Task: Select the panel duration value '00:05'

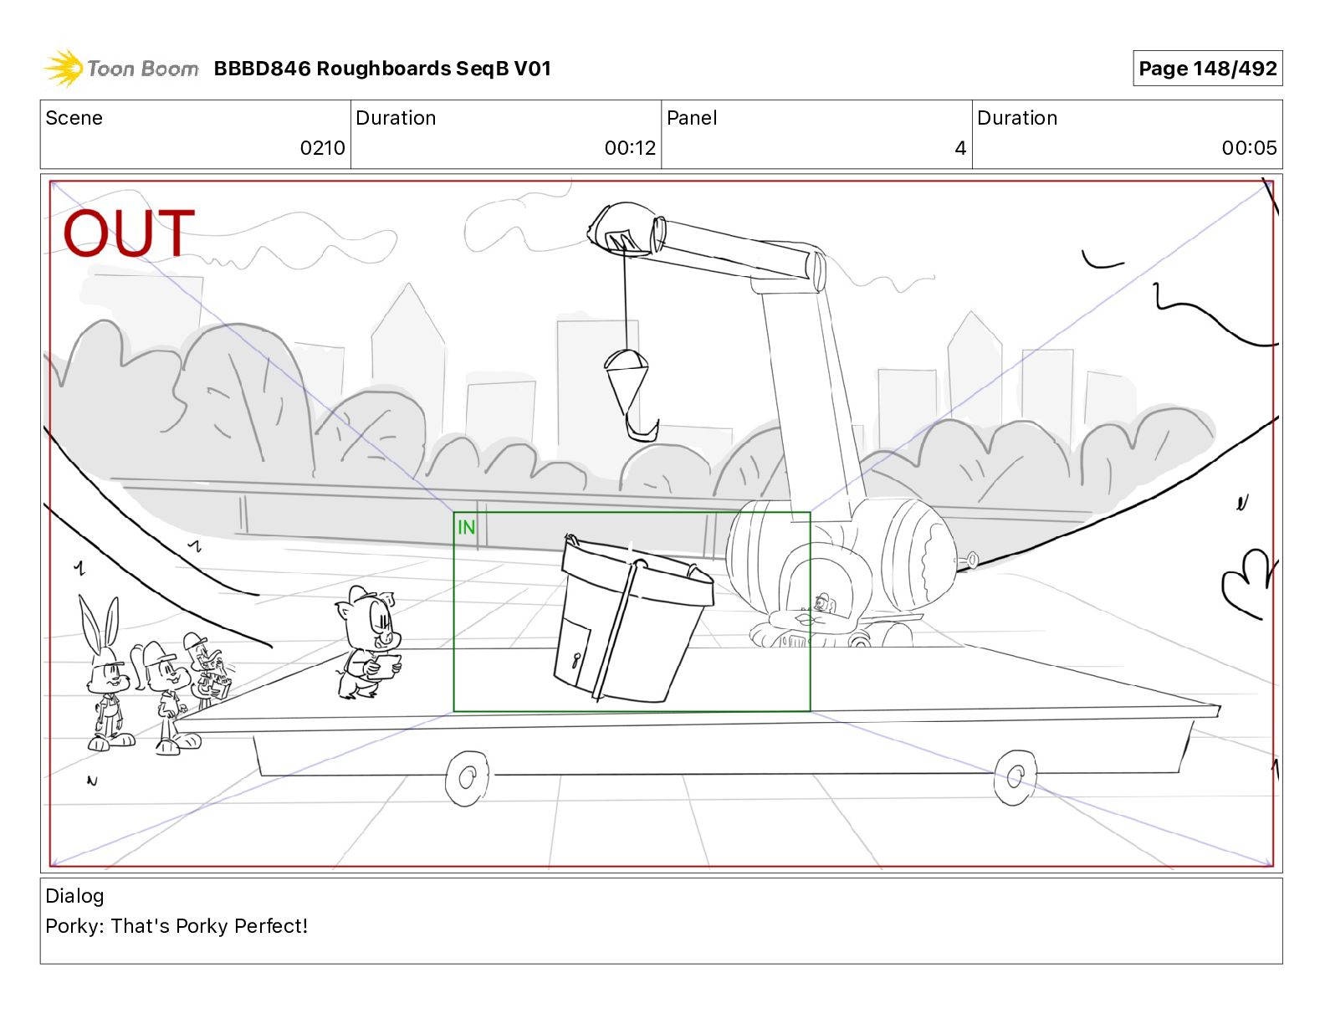Action: click(x=1249, y=148)
